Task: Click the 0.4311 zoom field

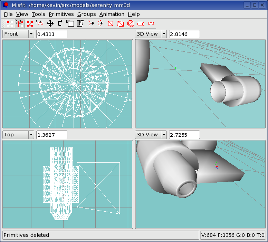Action: coord(52,34)
